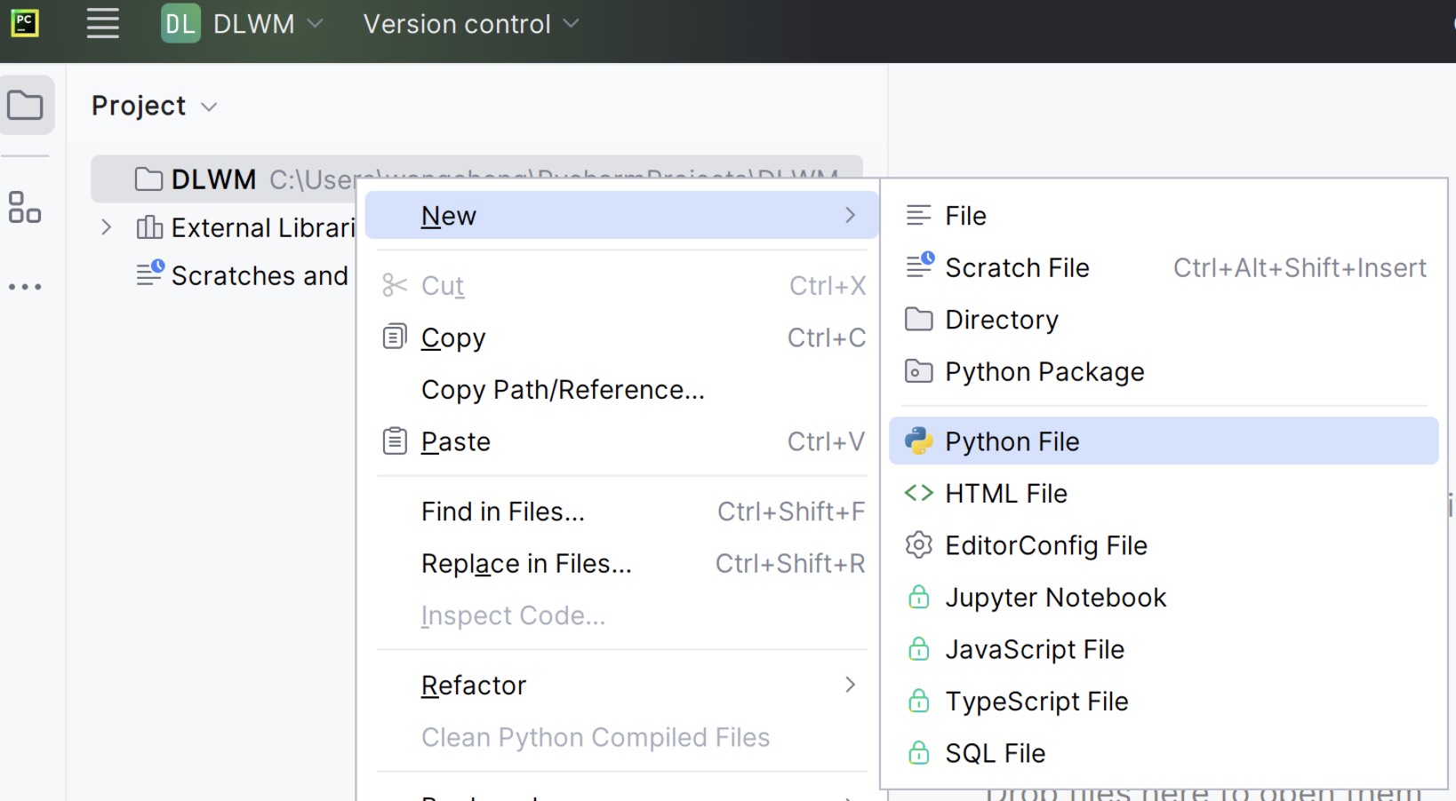The image size is (1456, 801).
Task: Click the Scratches and Consoles icon
Action: 150,273
